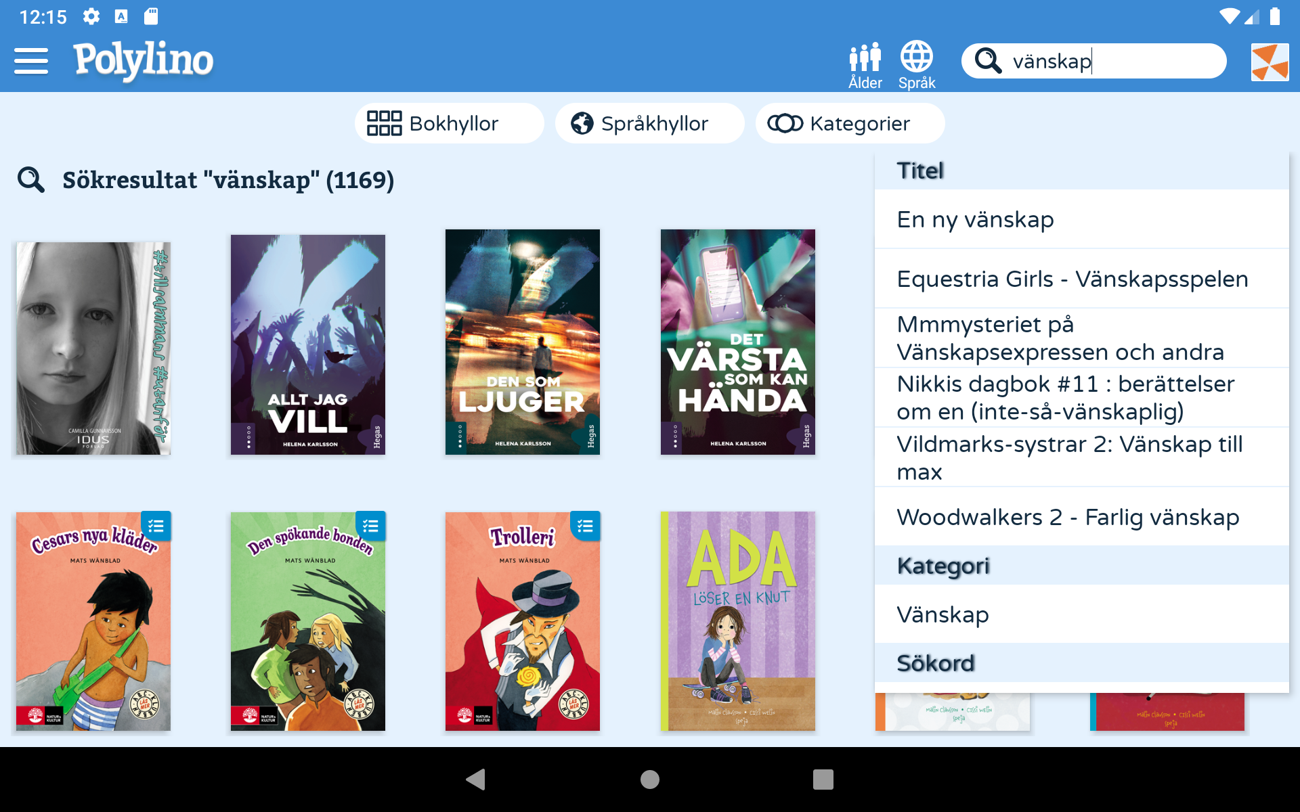
Task: Open the orange pinwheel profile icon
Action: pos(1270,62)
